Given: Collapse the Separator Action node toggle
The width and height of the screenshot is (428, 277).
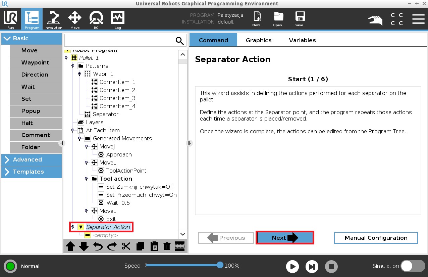Looking at the screenshot, I should tap(73, 227).
